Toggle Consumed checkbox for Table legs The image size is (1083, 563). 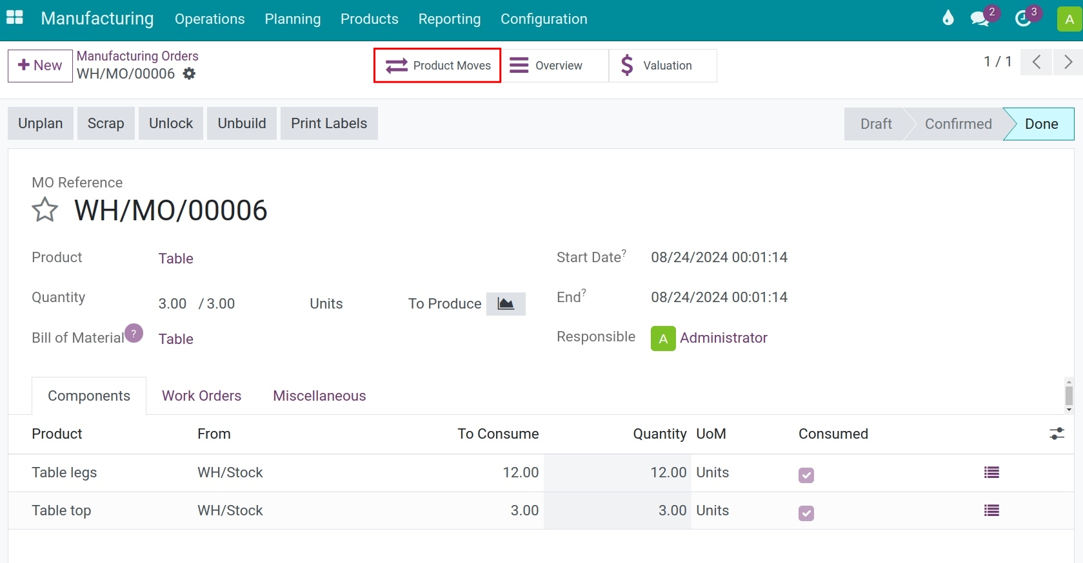[x=806, y=475]
